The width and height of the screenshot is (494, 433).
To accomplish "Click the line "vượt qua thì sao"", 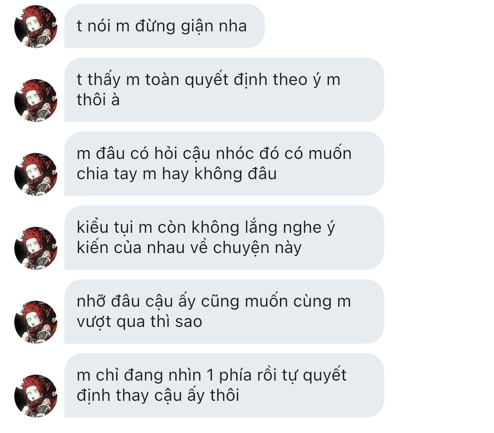I will tap(139, 322).
